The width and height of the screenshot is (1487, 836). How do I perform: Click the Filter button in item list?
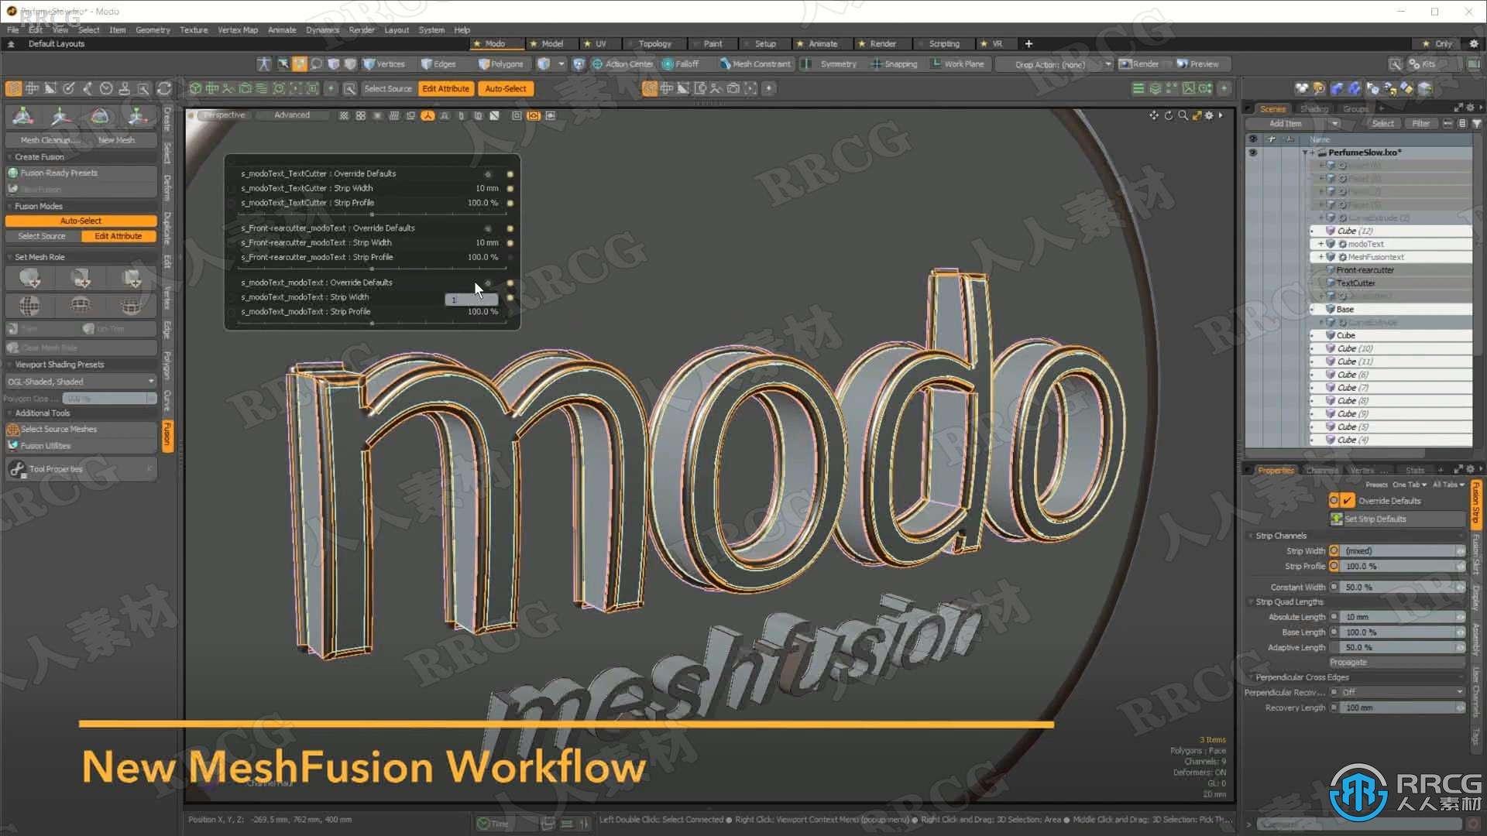(1420, 123)
